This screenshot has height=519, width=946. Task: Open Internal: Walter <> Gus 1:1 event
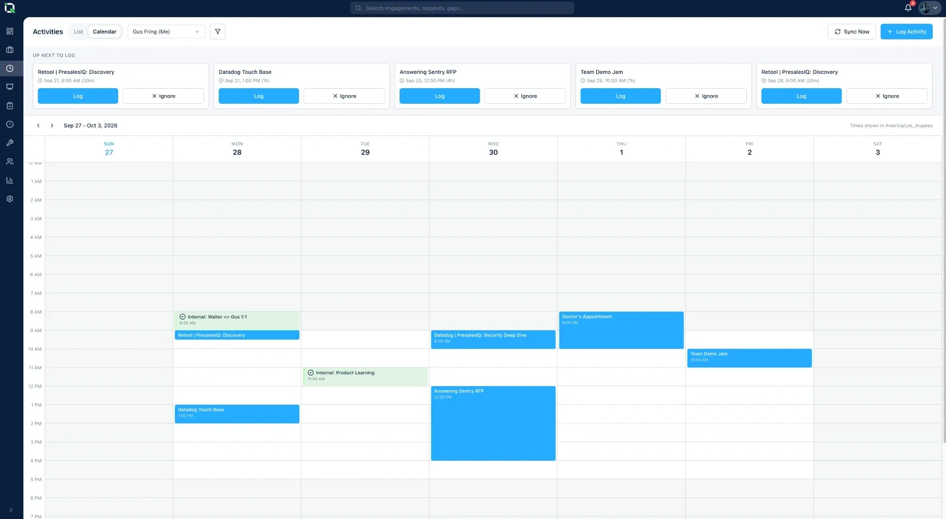(x=237, y=320)
